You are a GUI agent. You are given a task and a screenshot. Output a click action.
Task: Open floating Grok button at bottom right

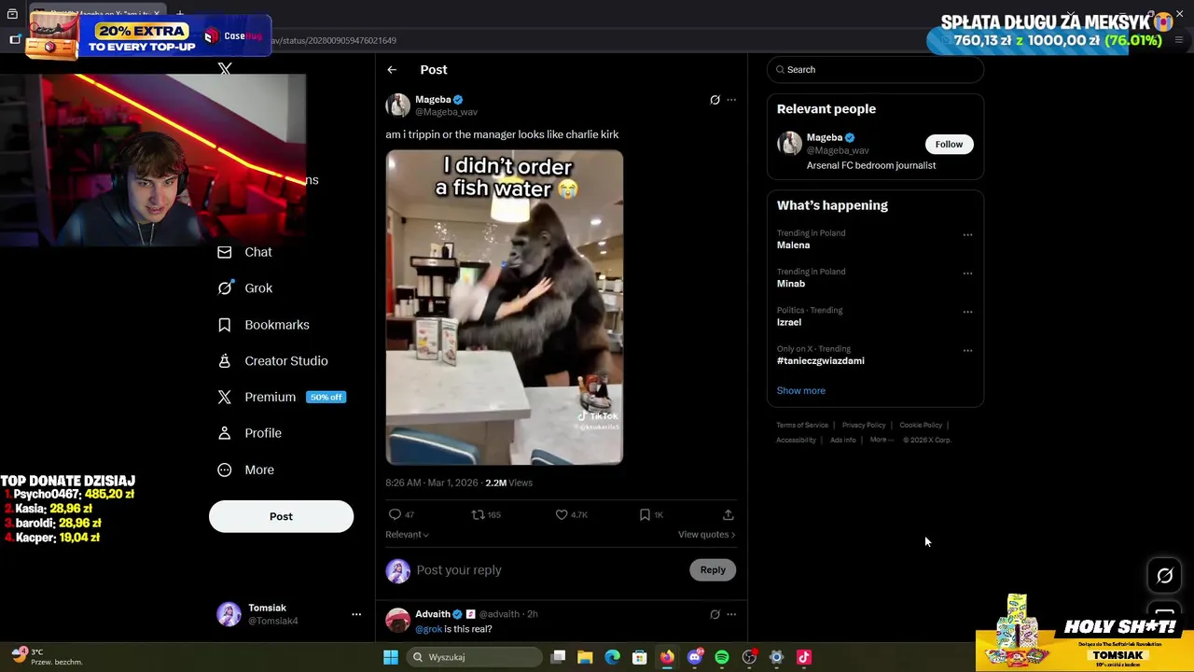(1164, 576)
